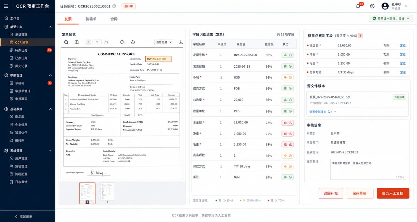Select page 1 thumbnail of the invoice
The width and height of the screenshot is (417, 222).
87,193
